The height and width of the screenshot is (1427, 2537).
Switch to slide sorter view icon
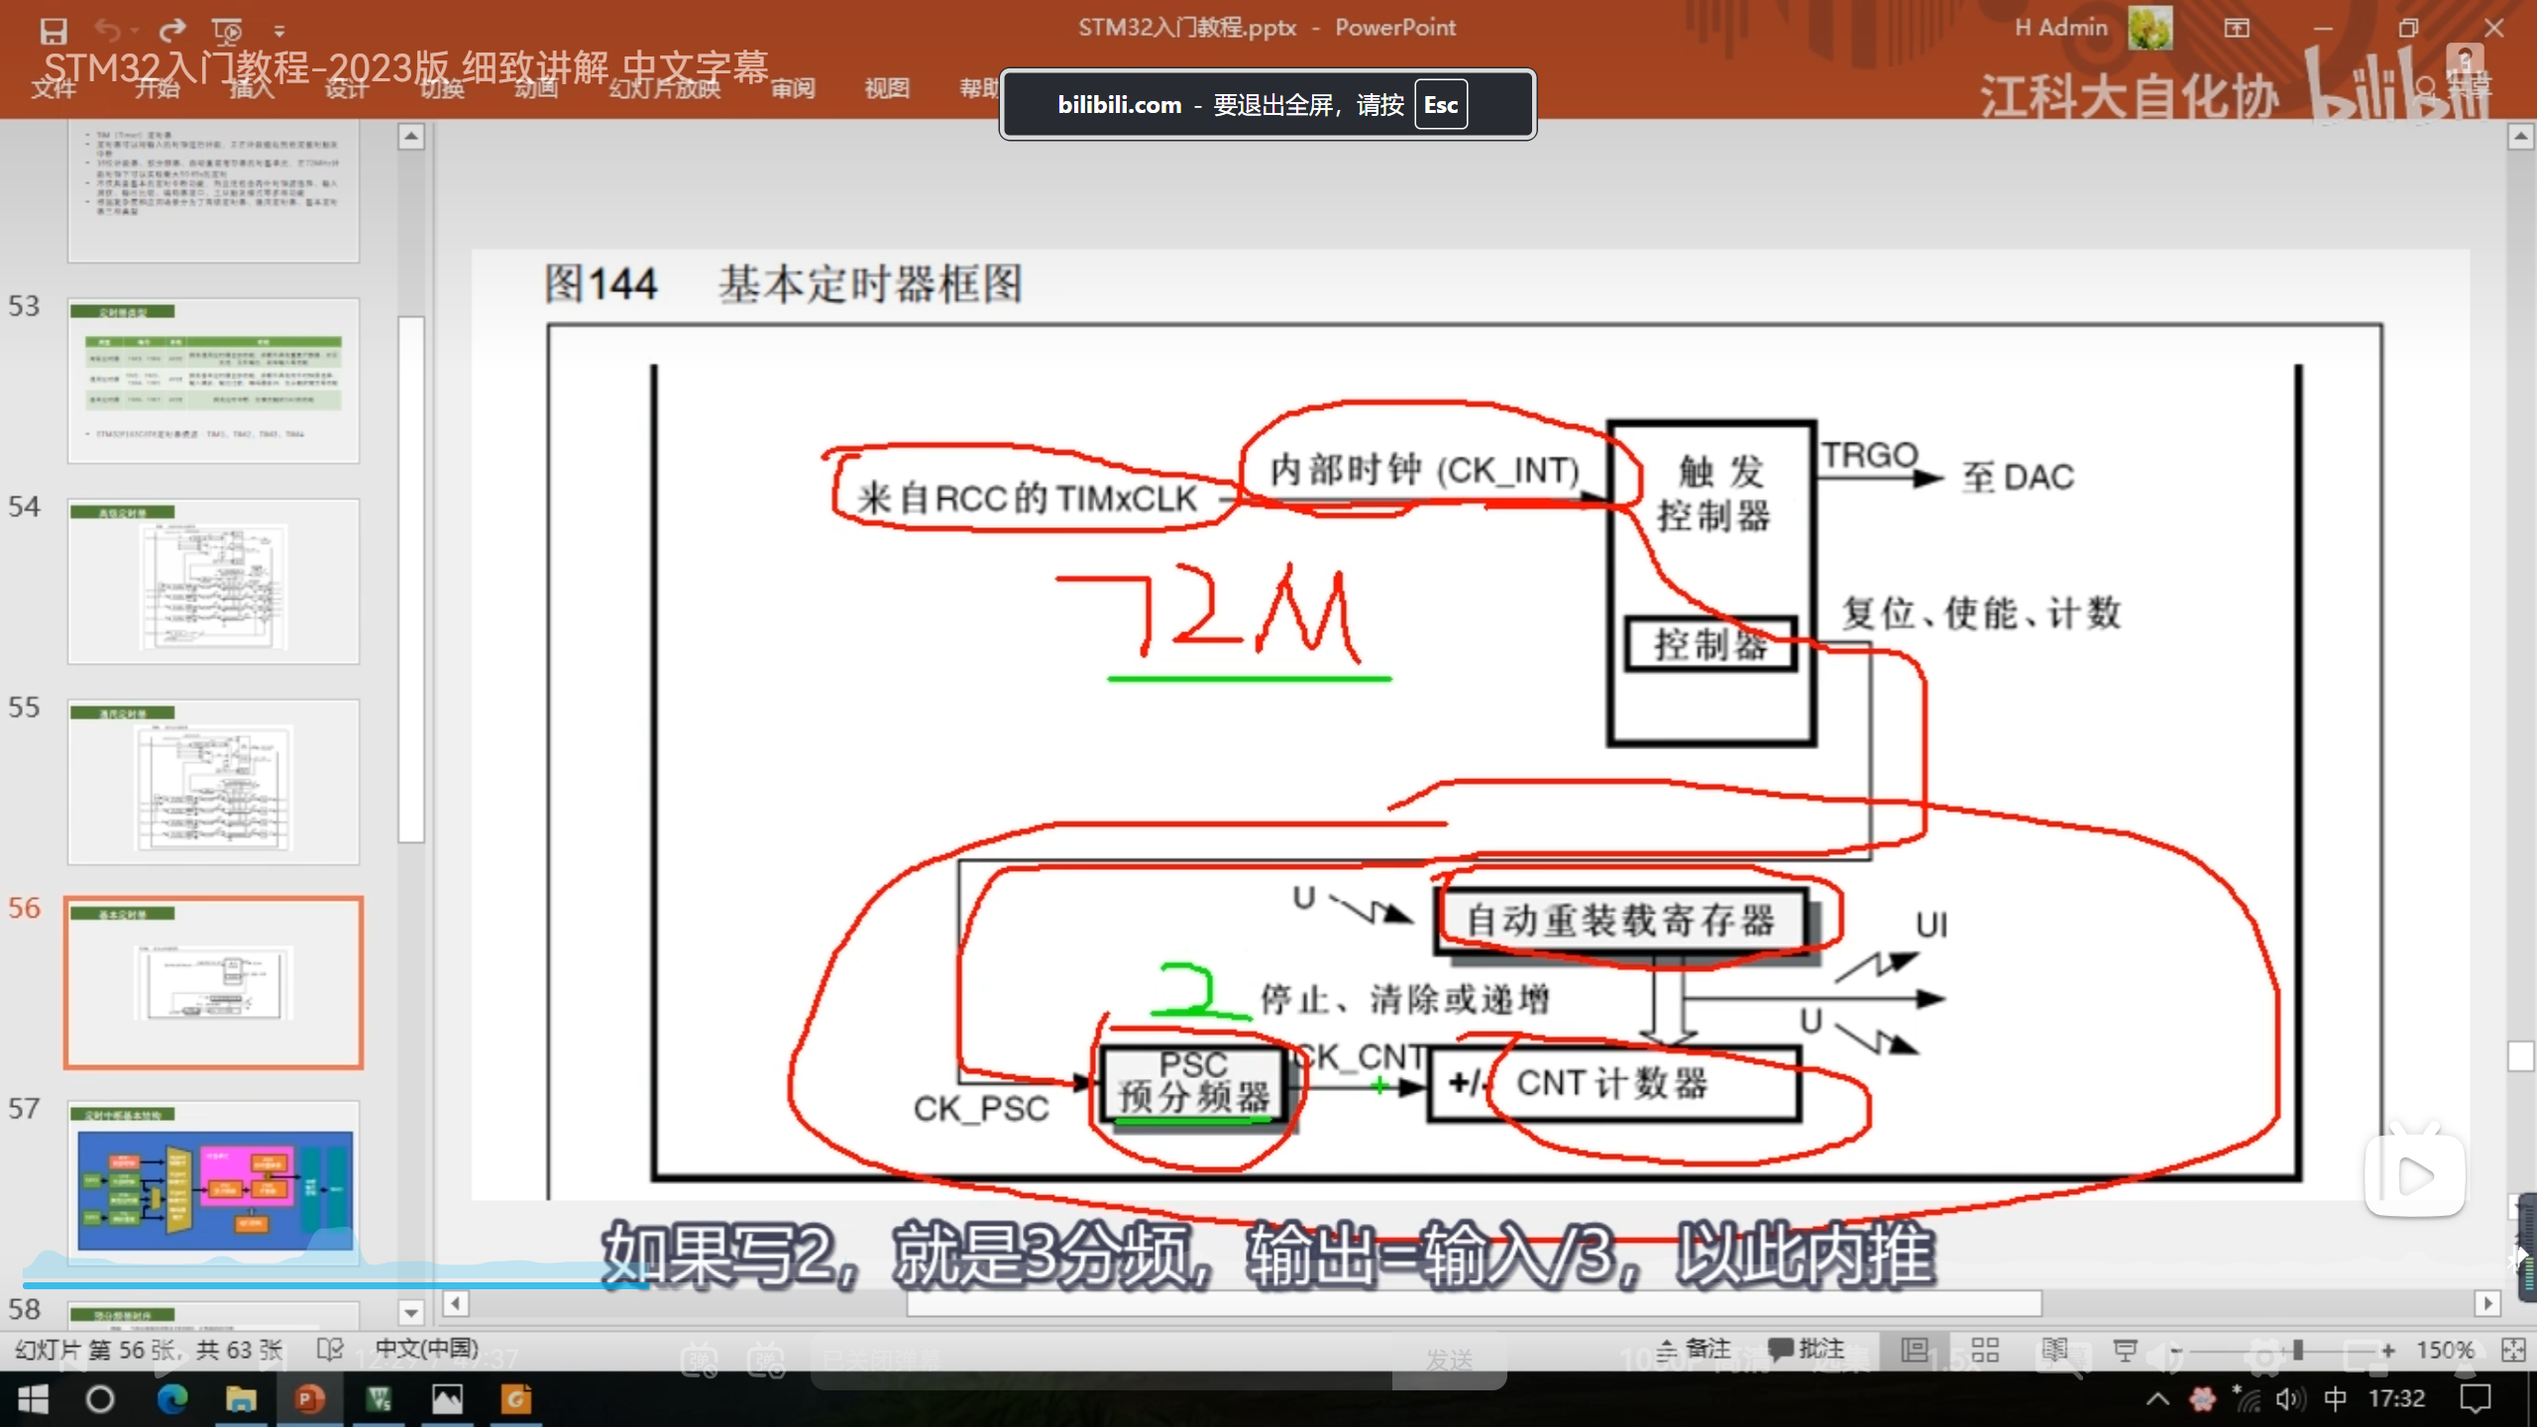[x=1985, y=1350]
